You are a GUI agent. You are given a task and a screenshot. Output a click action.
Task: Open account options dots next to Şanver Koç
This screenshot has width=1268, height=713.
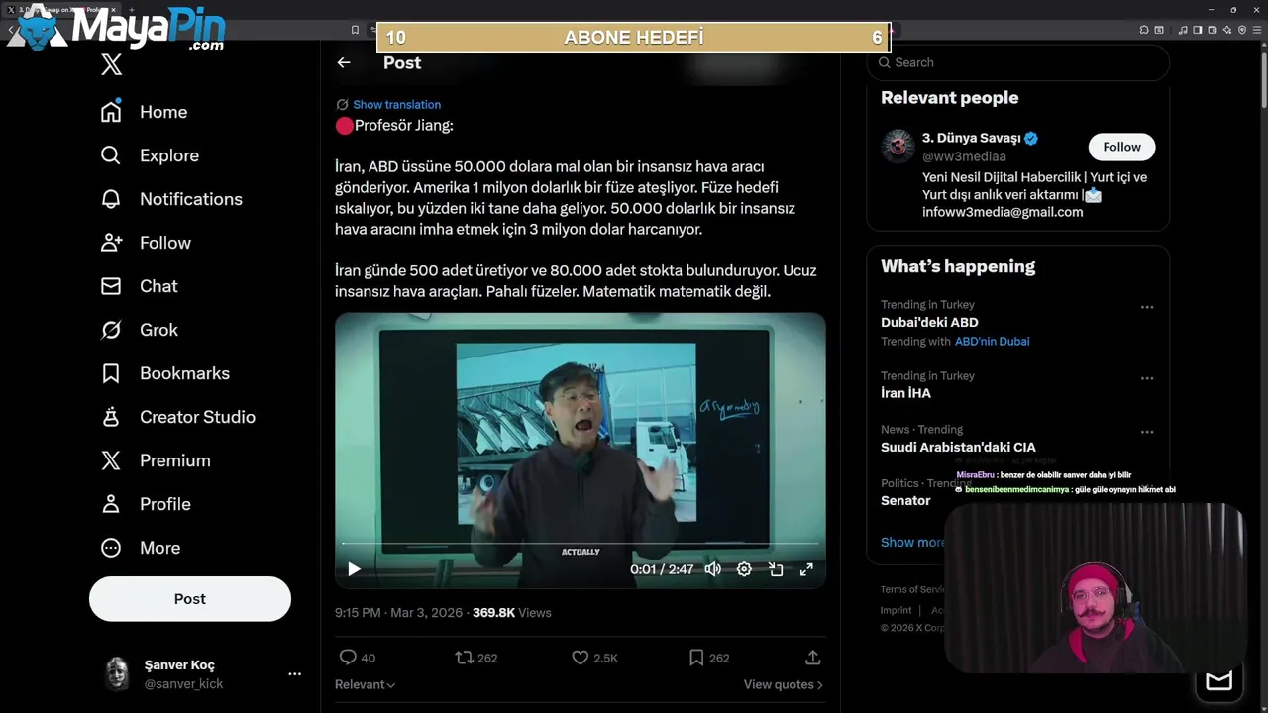[294, 673]
